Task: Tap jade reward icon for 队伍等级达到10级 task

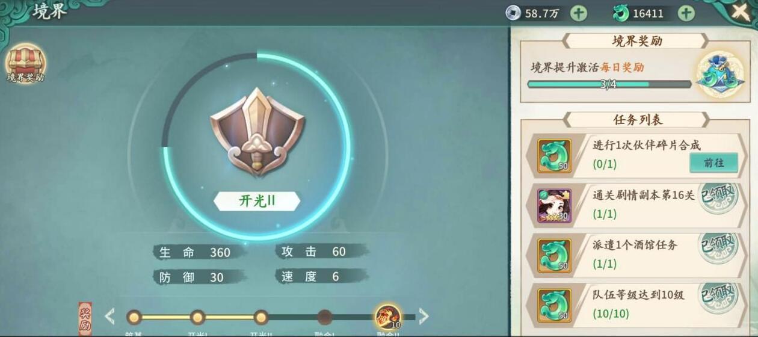Action: coord(554,305)
